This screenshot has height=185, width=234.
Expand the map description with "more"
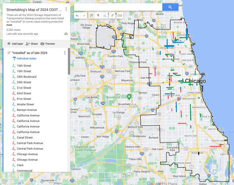[x=9, y=25]
